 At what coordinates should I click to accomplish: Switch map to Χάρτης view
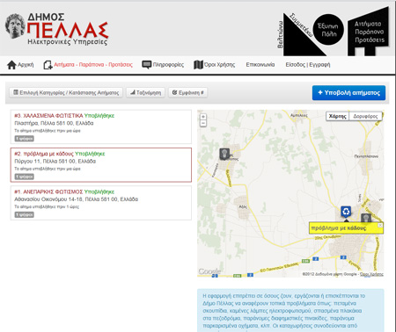click(338, 116)
